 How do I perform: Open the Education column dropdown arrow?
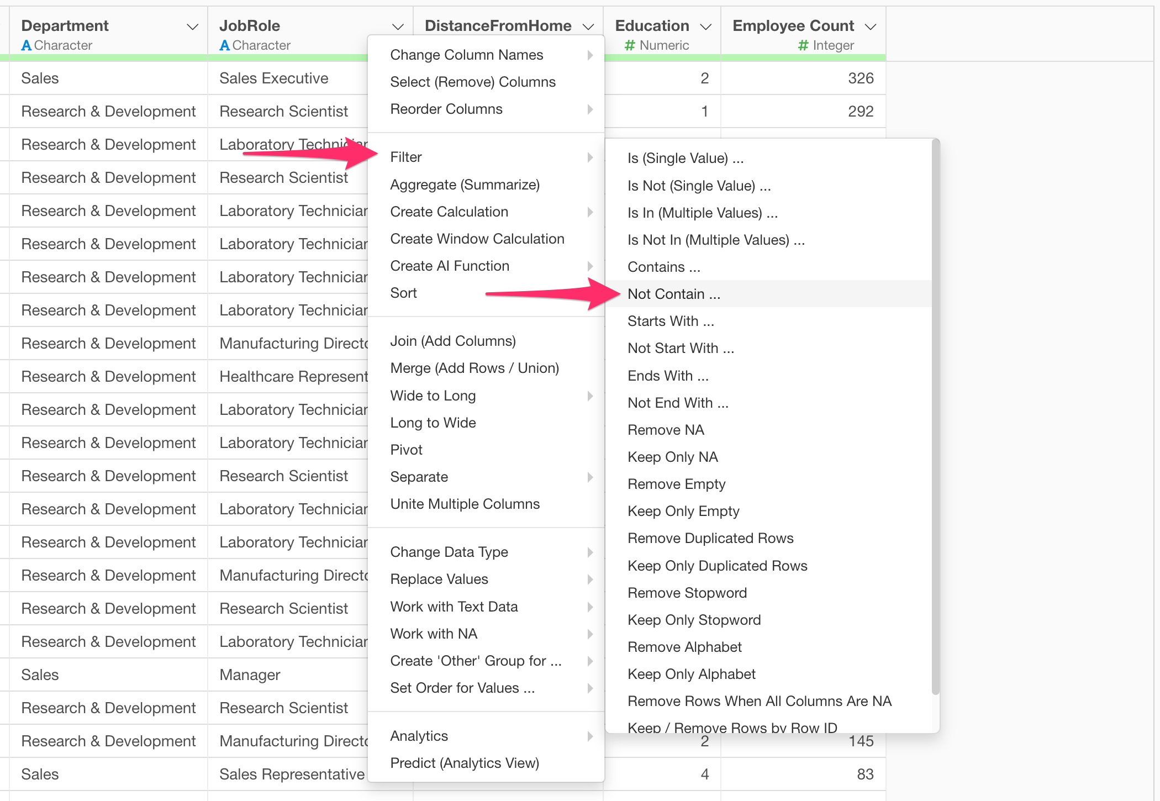pos(705,27)
